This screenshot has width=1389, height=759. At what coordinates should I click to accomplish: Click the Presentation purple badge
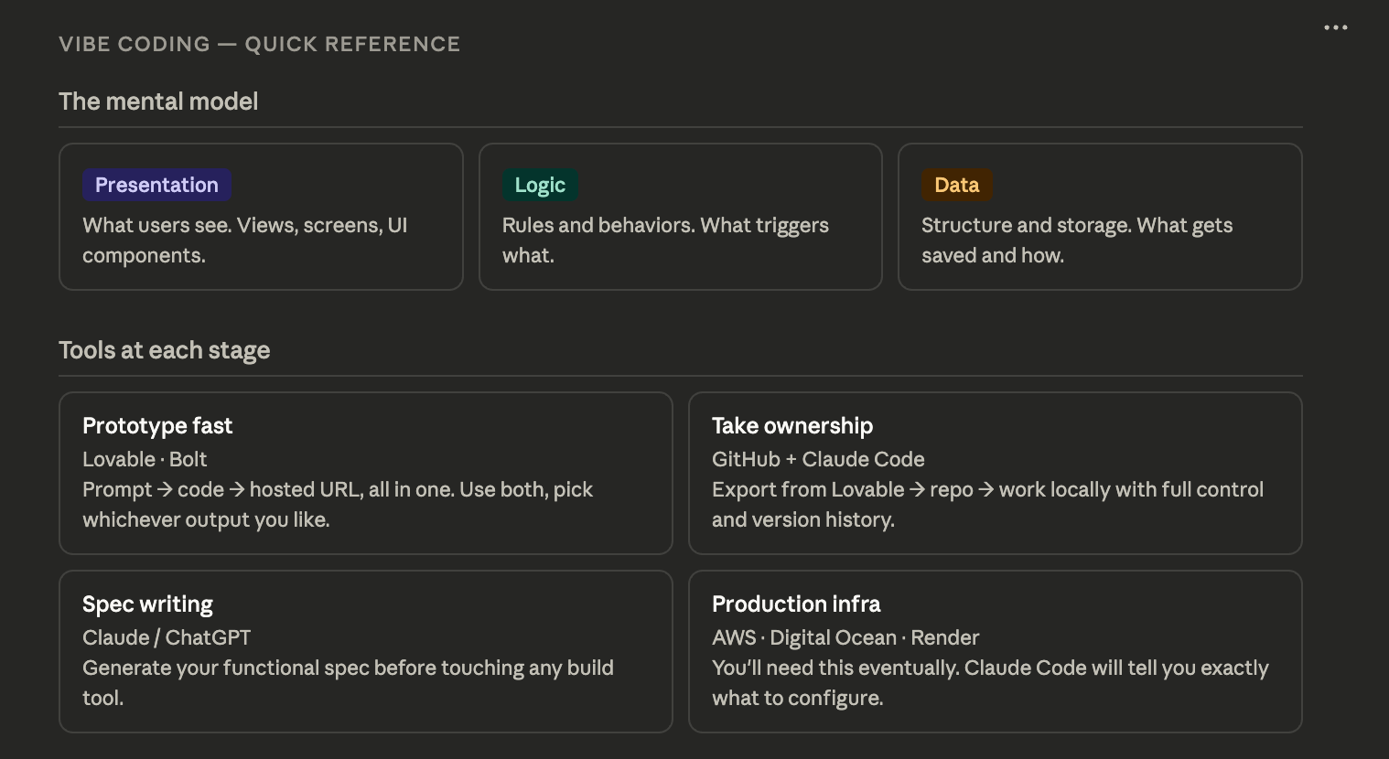pyautogui.click(x=156, y=185)
